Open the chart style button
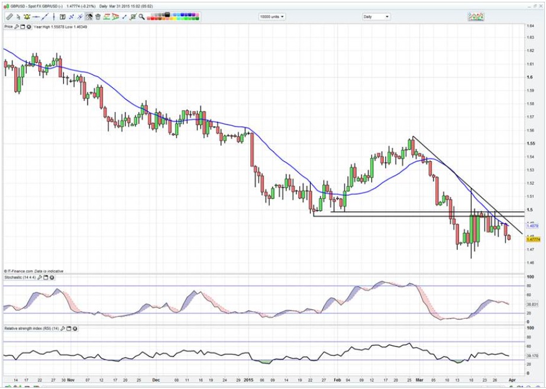Screen dimensions: 546x389 point(477,17)
